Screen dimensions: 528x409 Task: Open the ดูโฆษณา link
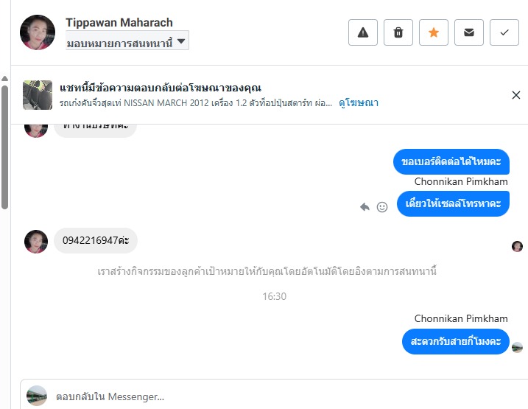point(359,103)
